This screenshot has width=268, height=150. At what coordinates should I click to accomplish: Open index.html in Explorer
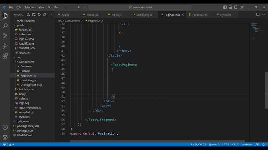pyautogui.click(x=25, y=34)
